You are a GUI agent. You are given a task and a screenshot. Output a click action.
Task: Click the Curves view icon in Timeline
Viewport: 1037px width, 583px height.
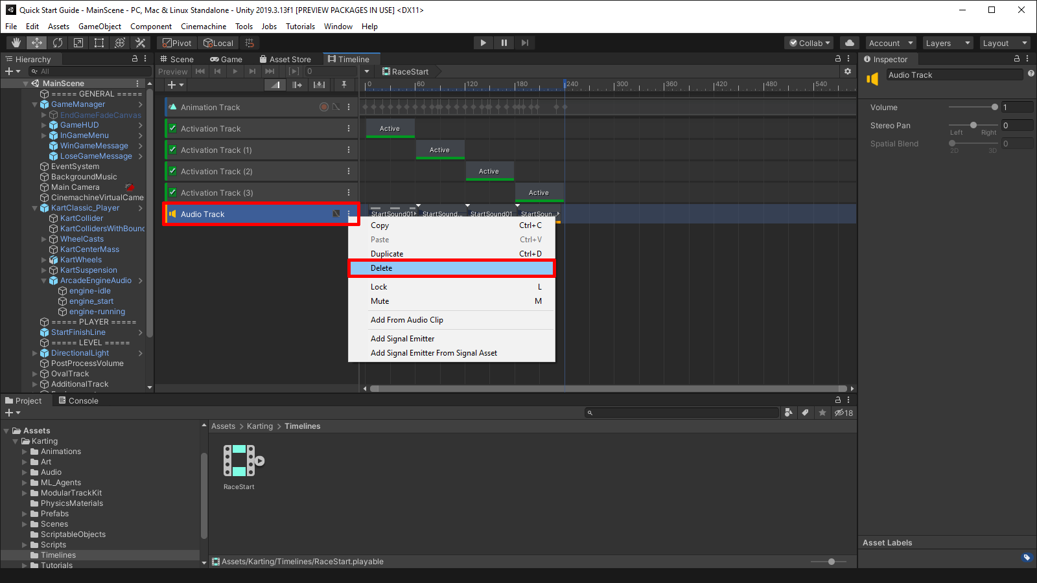275,84
